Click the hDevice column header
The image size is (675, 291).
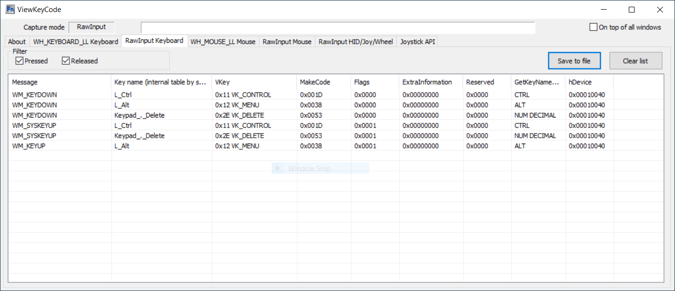pyautogui.click(x=589, y=82)
